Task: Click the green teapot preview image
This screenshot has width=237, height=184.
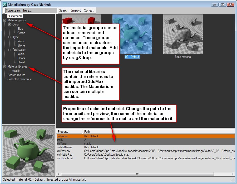Action: pyautogui.click(x=28, y=151)
